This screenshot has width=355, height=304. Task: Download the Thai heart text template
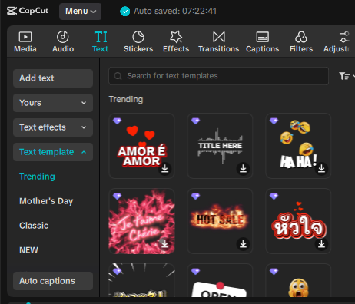pyautogui.click(x=321, y=244)
